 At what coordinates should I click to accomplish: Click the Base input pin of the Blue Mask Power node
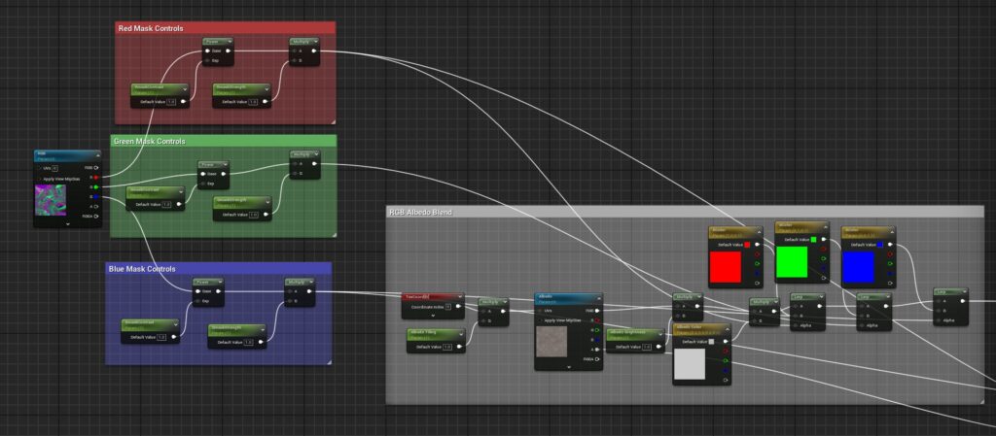pyautogui.click(x=197, y=291)
